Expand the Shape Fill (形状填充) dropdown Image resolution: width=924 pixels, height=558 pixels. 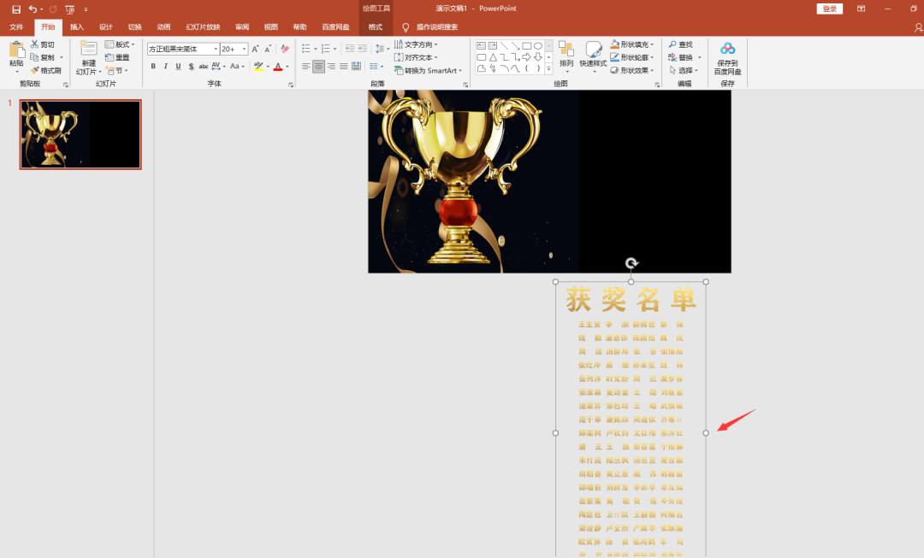(652, 44)
